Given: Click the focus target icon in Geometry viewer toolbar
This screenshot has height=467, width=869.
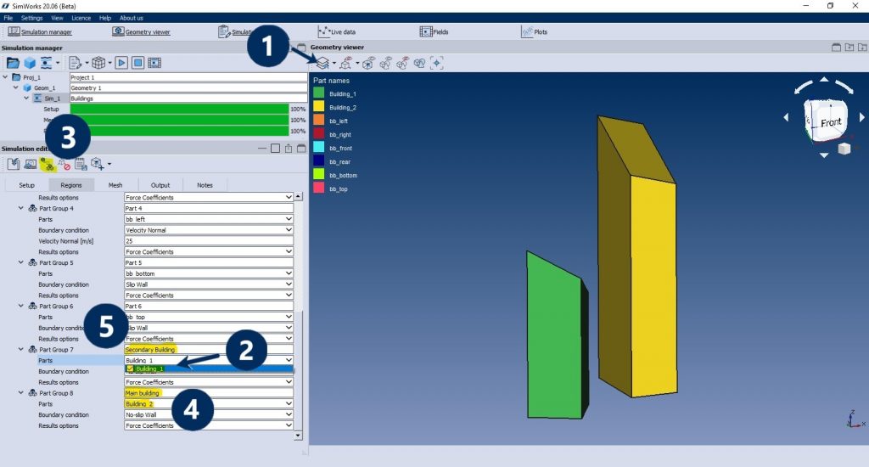Looking at the screenshot, I should (x=437, y=63).
